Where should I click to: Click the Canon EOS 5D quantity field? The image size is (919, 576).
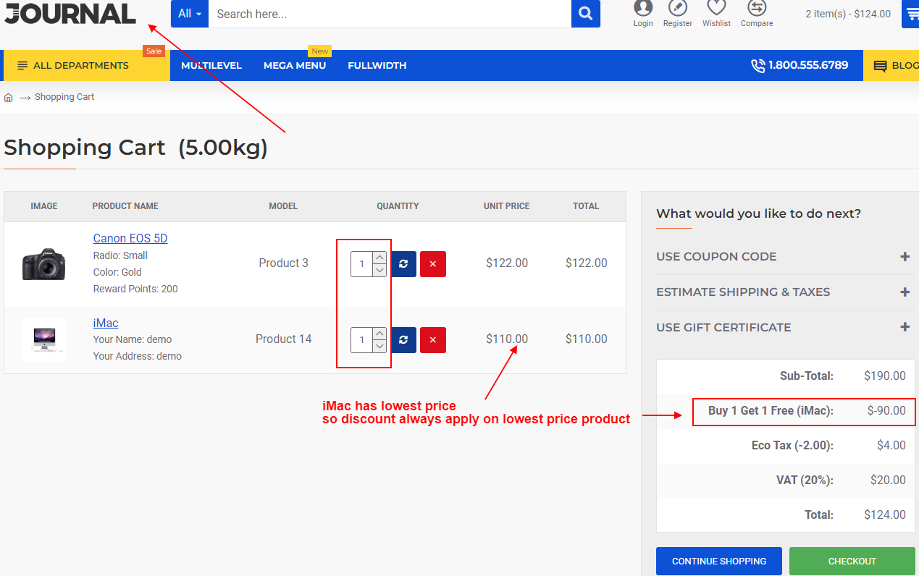pyautogui.click(x=362, y=264)
